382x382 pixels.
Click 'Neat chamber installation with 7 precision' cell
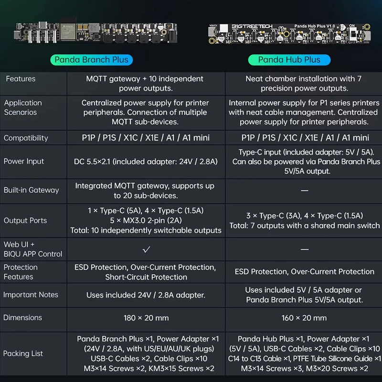[x=304, y=83]
